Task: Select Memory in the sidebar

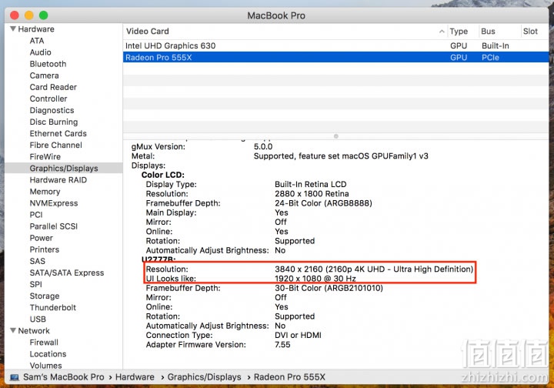Action: 45,192
